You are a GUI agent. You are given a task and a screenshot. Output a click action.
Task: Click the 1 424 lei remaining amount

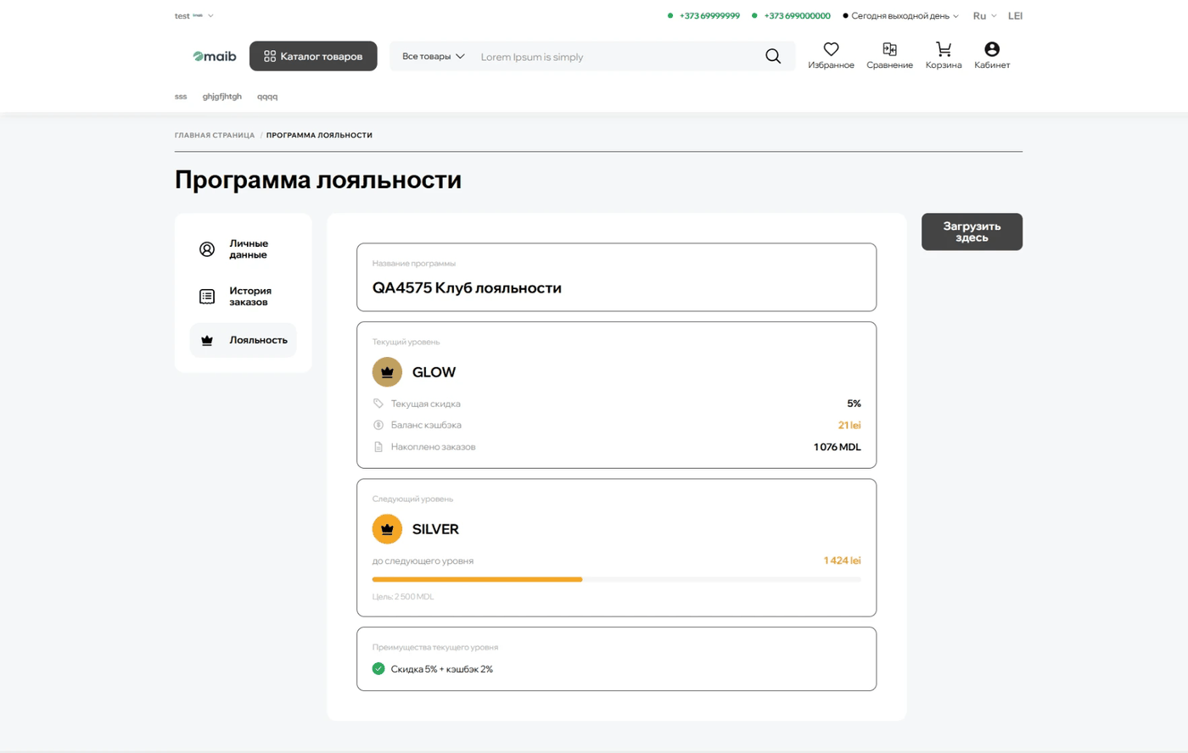pos(842,561)
